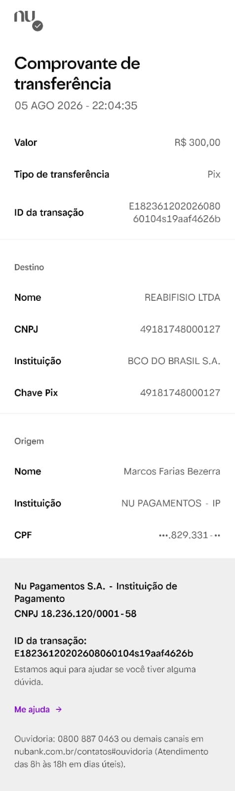Image resolution: width=235 pixels, height=791 pixels.
Task: Select the date 05 AGO 2026 text
Action: (x=48, y=105)
